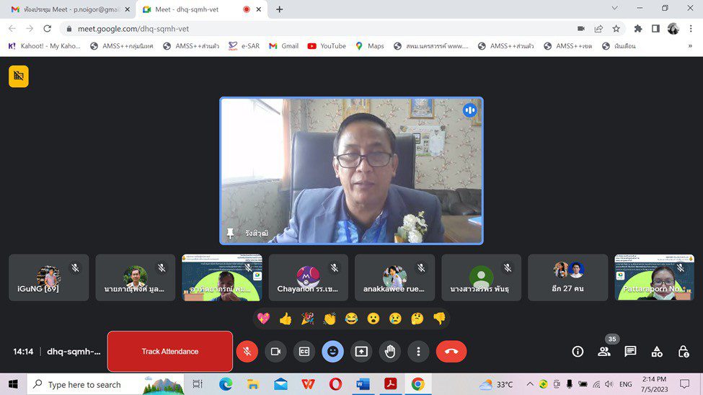Image resolution: width=703 pixels, height=395 pixels.
Task: Open host controls lock icon
Action: click(x=684, y=352)
